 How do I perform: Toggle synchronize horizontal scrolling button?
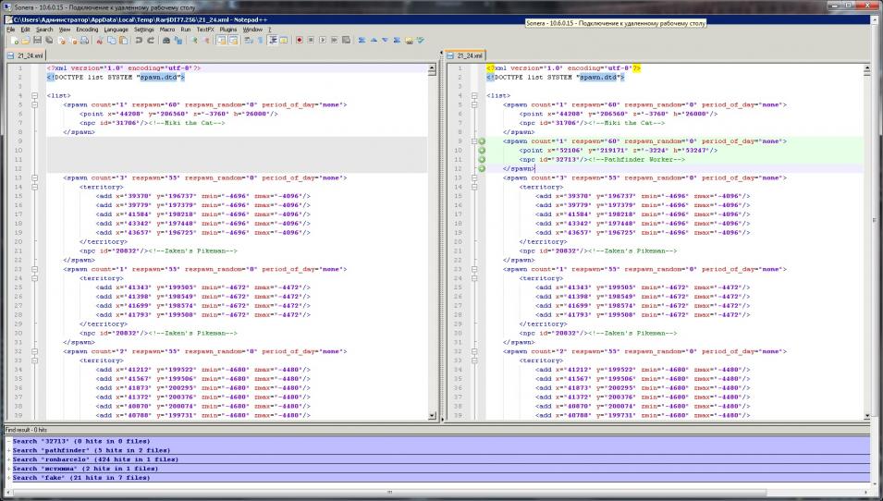[x=234, y=40]
